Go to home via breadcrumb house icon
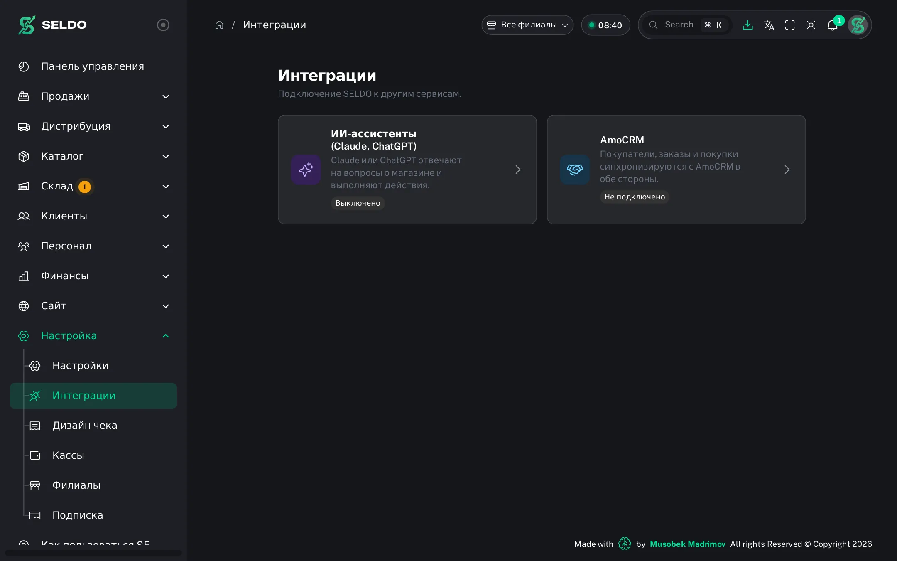 (219, 25)
